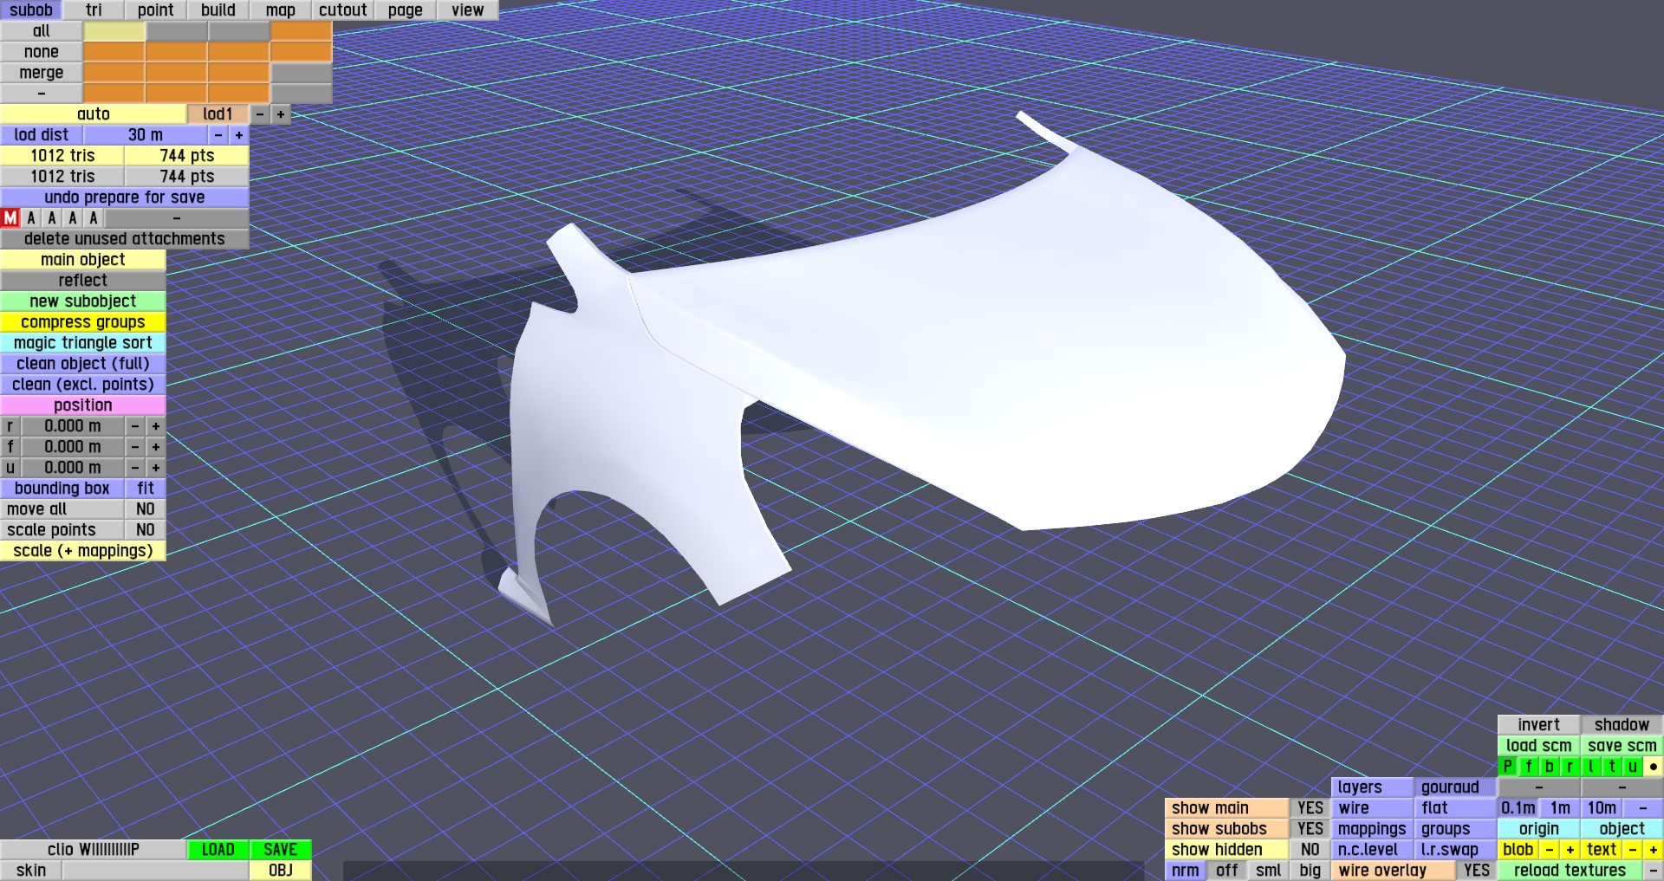1664x881 pixels.
Task: Increase the lod1 level with plus
Action: coord(281,114)
